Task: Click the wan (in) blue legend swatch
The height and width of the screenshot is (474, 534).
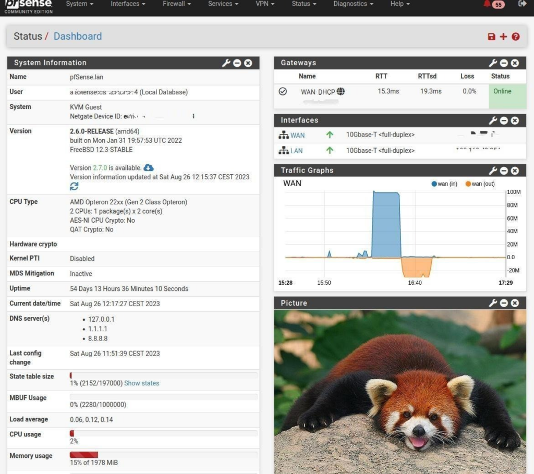Action: (x=434, y=184)
